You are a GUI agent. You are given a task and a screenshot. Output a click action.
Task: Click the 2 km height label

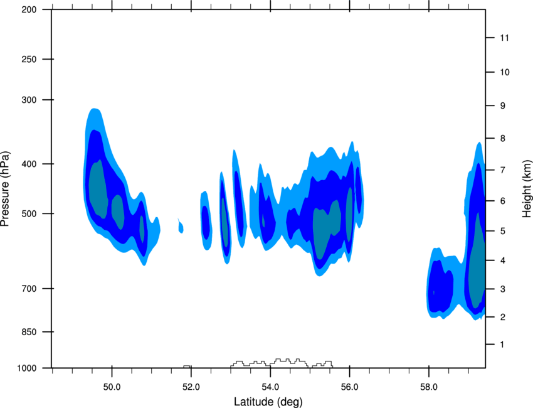(503, 317)
